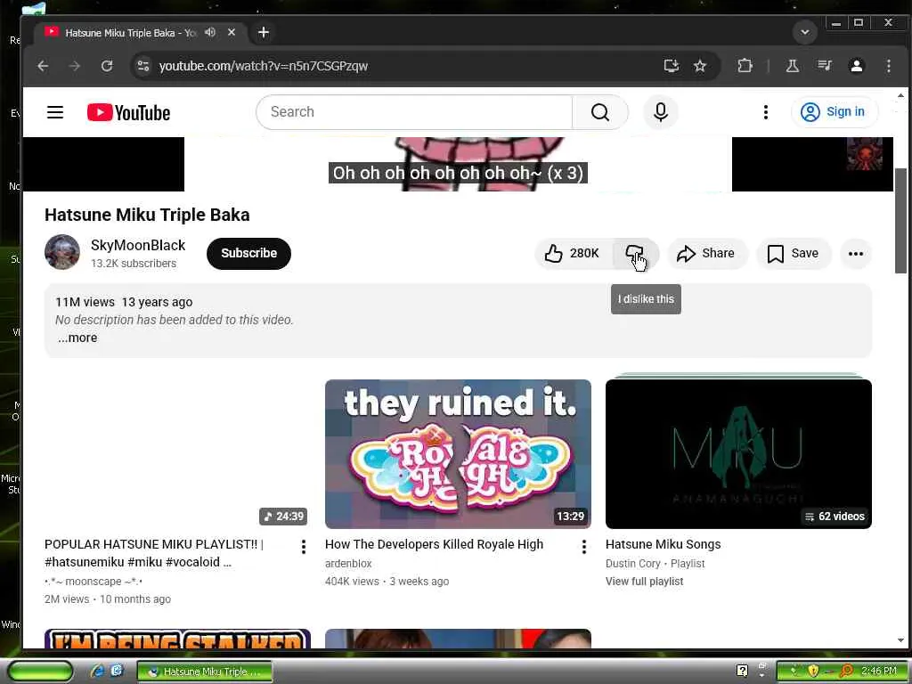Open Hatsune Miku Songs title link
Viewport: 912px width, 684px height.
click(663, 544)
